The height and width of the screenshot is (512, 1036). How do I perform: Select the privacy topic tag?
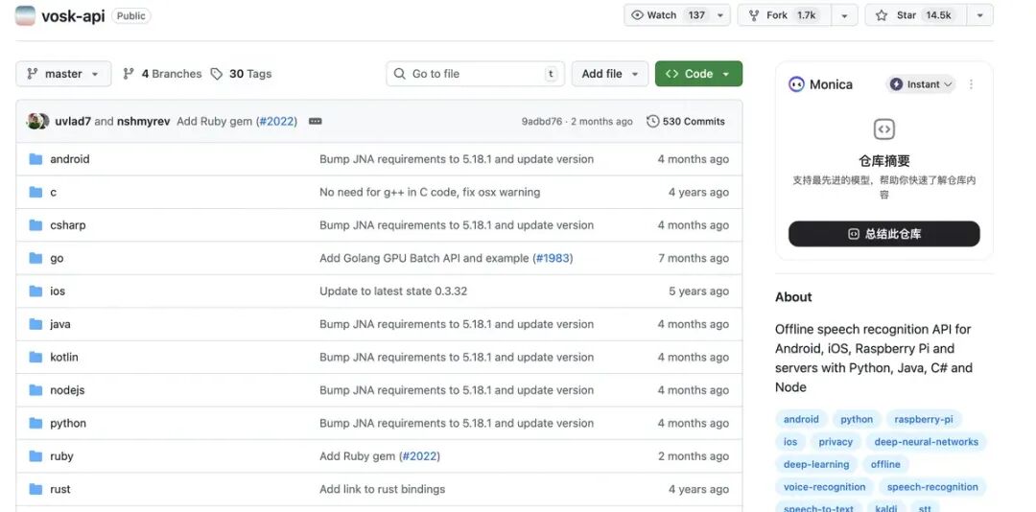pos(836,442)
